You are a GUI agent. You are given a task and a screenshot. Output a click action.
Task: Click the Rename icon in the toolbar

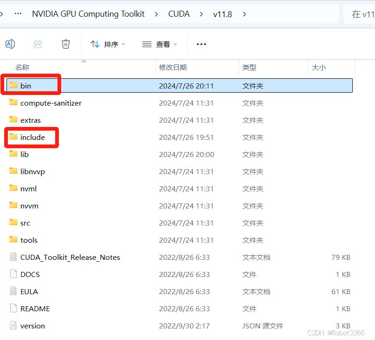(10, 44)
